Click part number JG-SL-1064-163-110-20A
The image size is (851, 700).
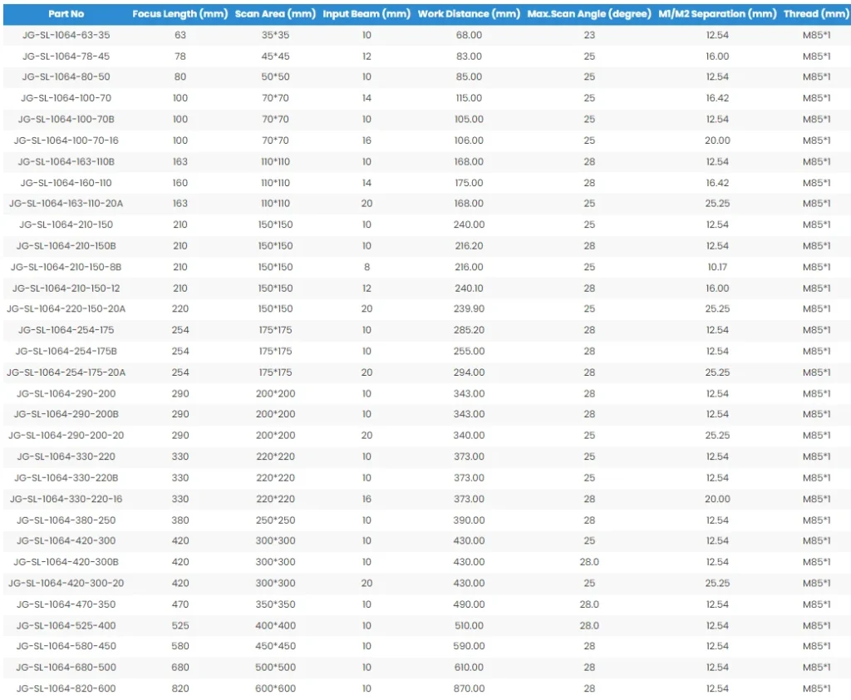(x=66, y=204)
